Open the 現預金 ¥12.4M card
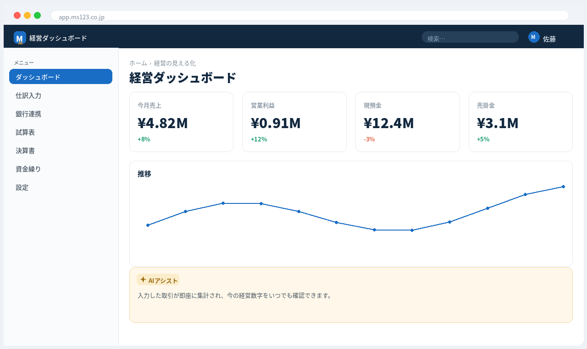The image size is (587, 349). [407, 122]
